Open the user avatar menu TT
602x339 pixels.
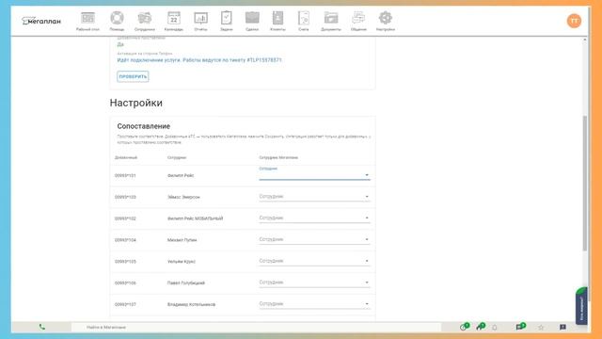(574, 21)
